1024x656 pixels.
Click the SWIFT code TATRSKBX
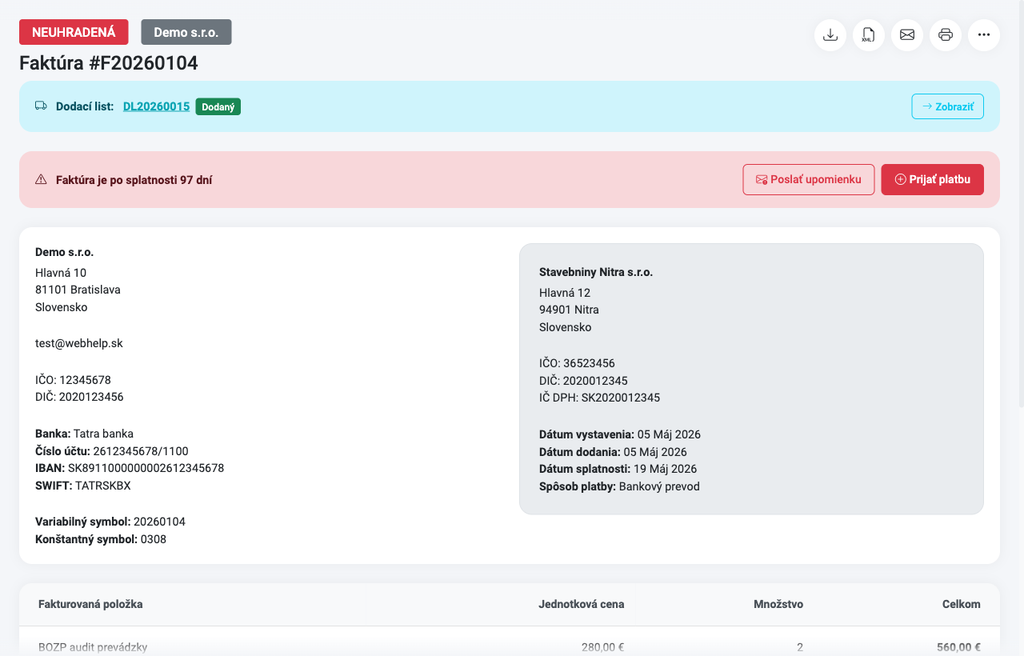[102, 486]
